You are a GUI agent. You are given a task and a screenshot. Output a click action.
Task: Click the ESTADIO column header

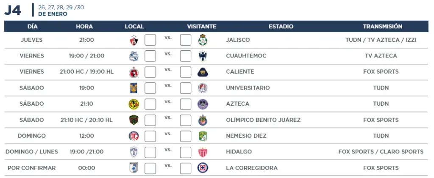tap(281, 27)
